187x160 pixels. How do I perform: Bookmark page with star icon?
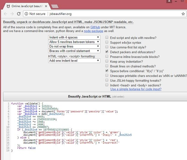(183, 14)
